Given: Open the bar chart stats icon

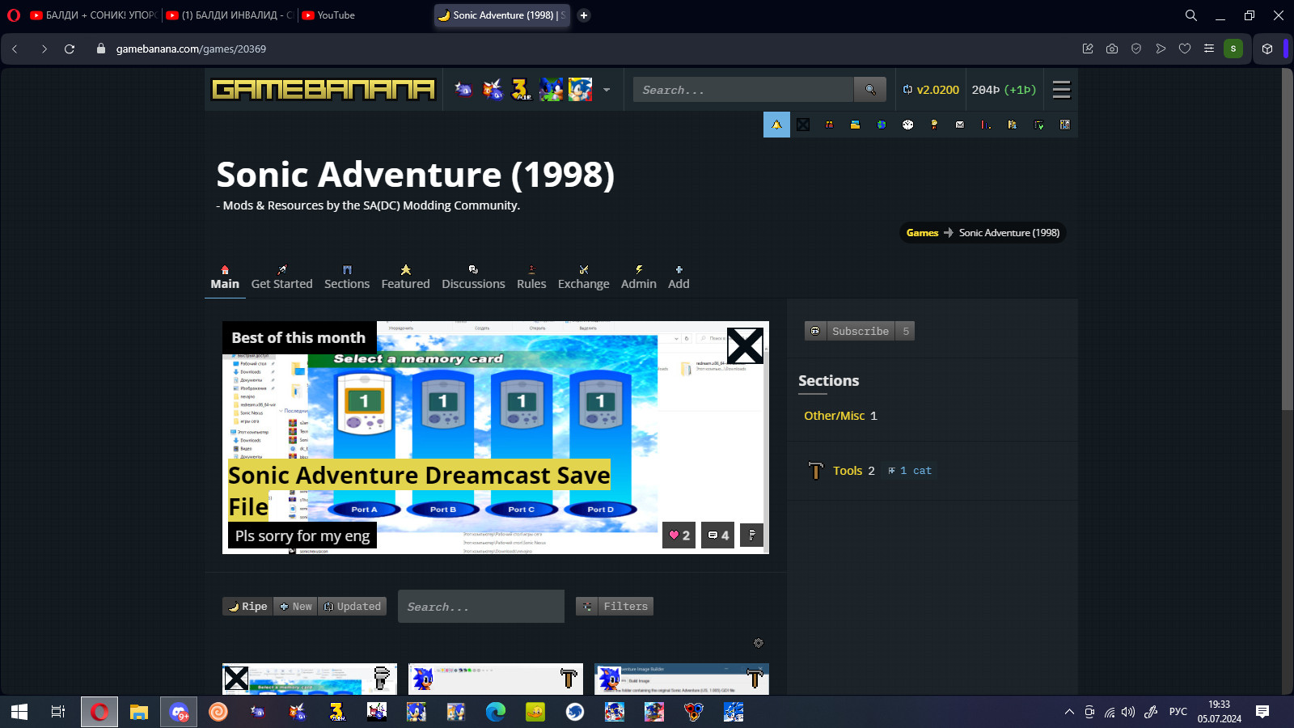Looking at the screenshot, I should pos(985,125).
